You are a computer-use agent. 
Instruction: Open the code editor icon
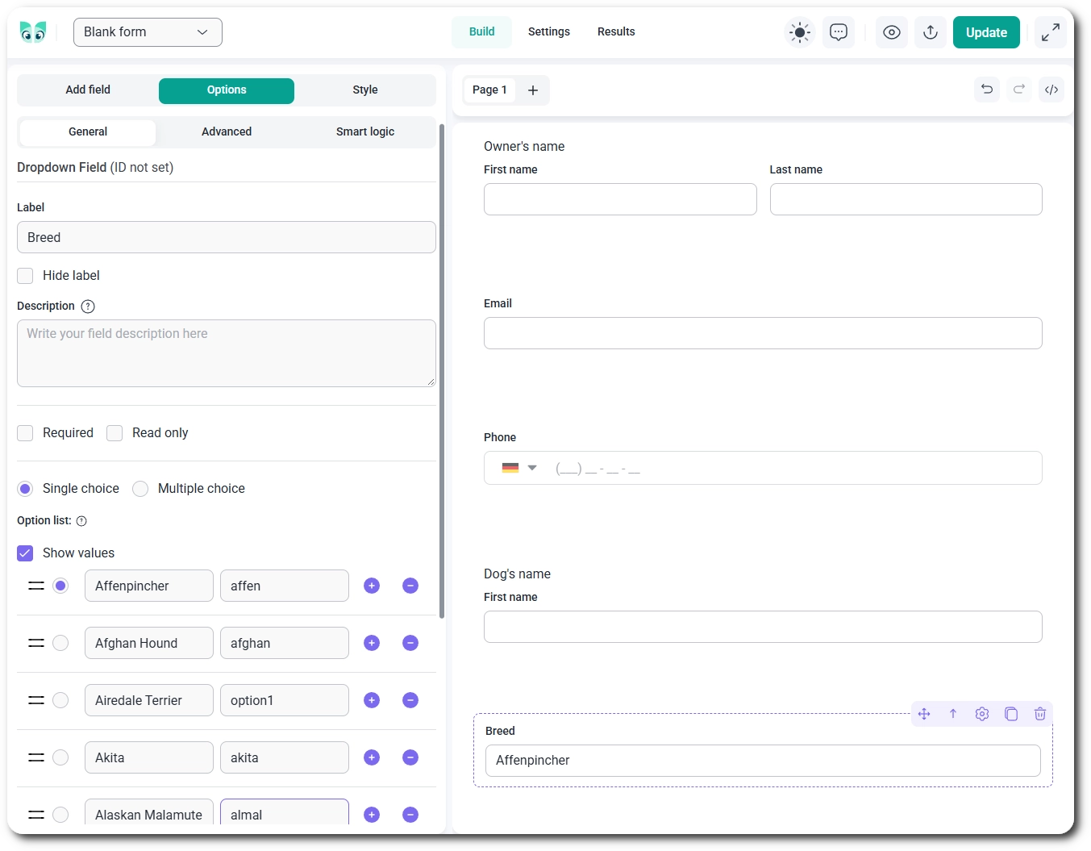pos(1051,90)
